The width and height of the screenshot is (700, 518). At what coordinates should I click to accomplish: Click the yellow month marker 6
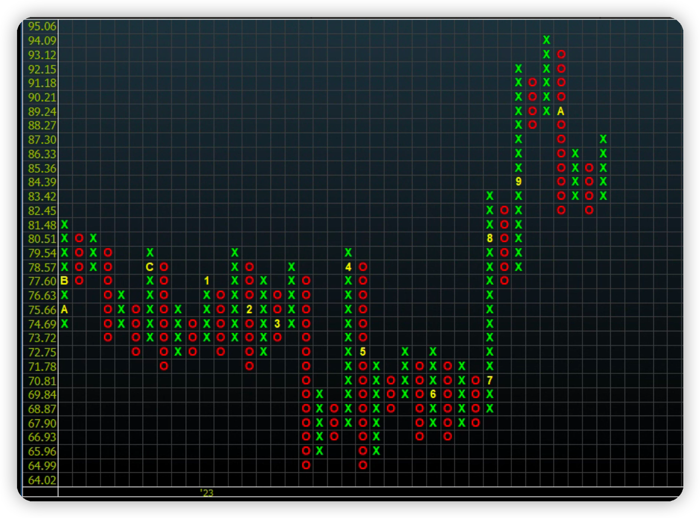(433, 394)
